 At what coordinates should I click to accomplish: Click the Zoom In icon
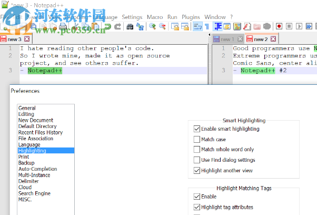(152, 26)
